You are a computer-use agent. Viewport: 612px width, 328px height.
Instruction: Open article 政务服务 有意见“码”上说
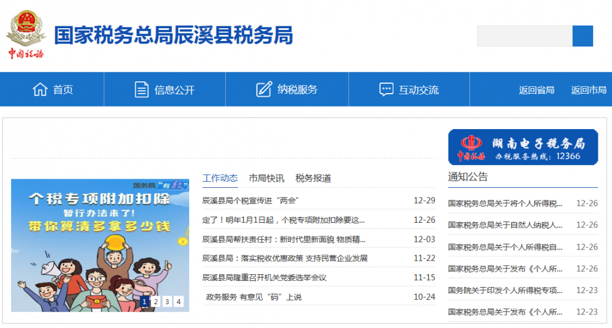coord(254,297)
